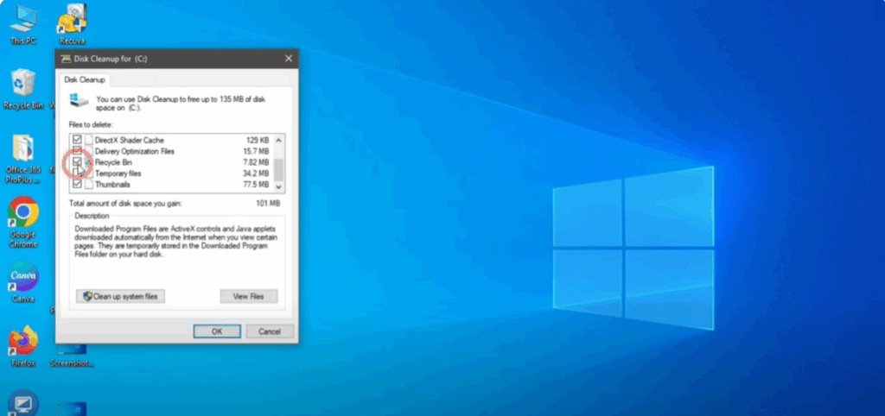Click the Downloaded Program Files description paragraph
The width and height of the screenshot is (885, 416).
176,242
